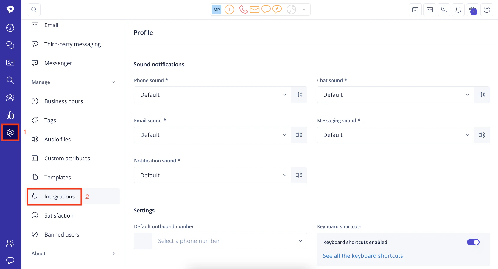Open Third-party messaging menu item
Viewport: 498px width, 269px height.
(73, 44)
